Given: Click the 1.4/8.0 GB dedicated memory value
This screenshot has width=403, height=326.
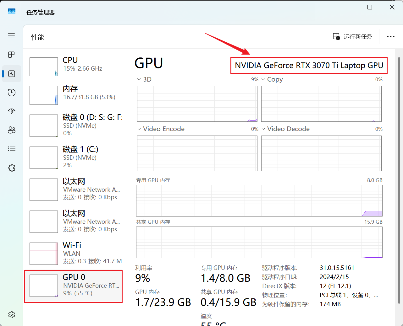Looking at the screenshot, I should point(225,278).
